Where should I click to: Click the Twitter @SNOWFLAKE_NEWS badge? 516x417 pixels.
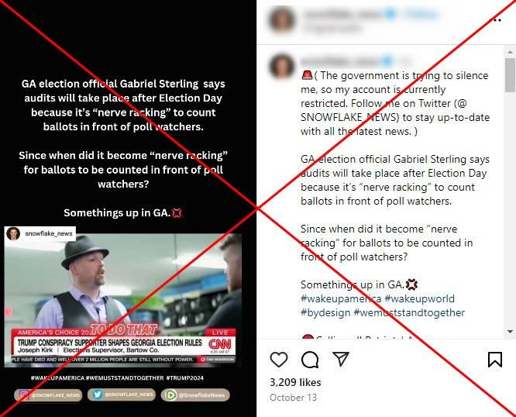pyautogui.click(x=122, y=395)
